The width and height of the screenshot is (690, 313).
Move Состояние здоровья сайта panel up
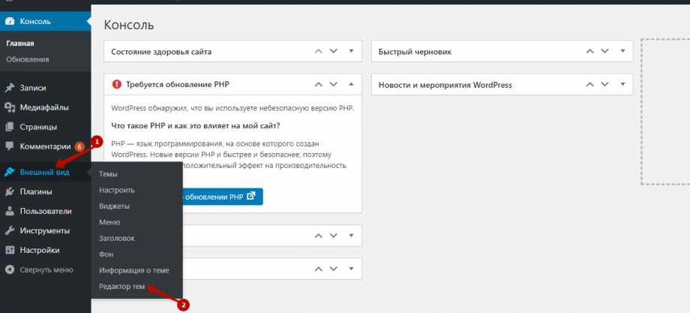319,52
